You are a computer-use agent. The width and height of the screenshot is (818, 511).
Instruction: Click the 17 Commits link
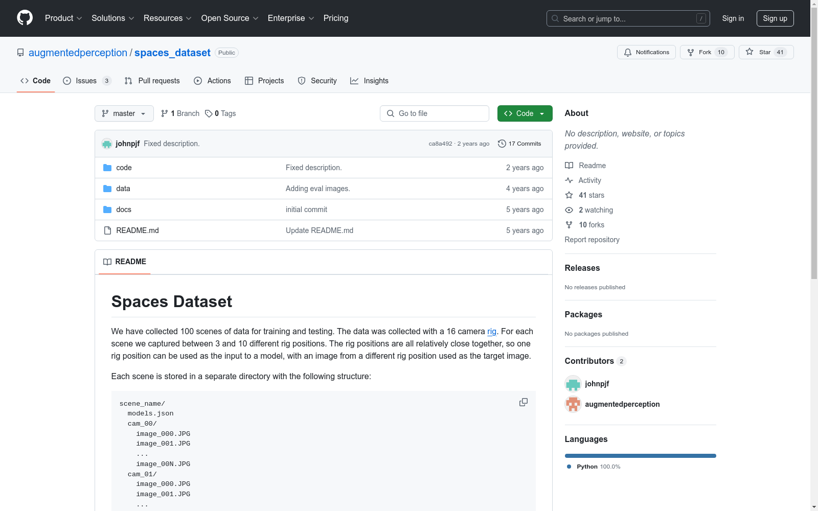click(519, 144)
